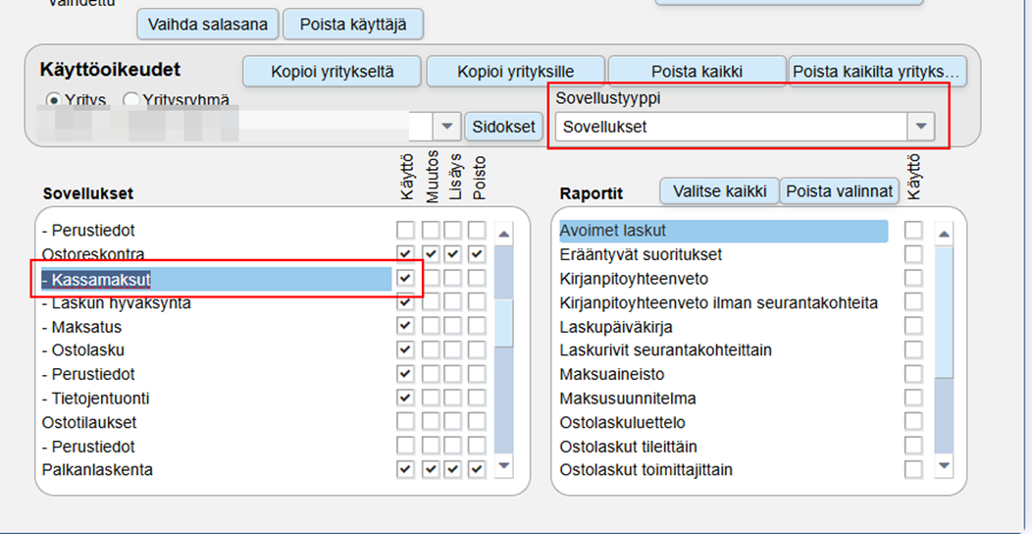Click the Vaihda salasana button
The width and height of the screenshot is (1032, 534).
[208, 25]
